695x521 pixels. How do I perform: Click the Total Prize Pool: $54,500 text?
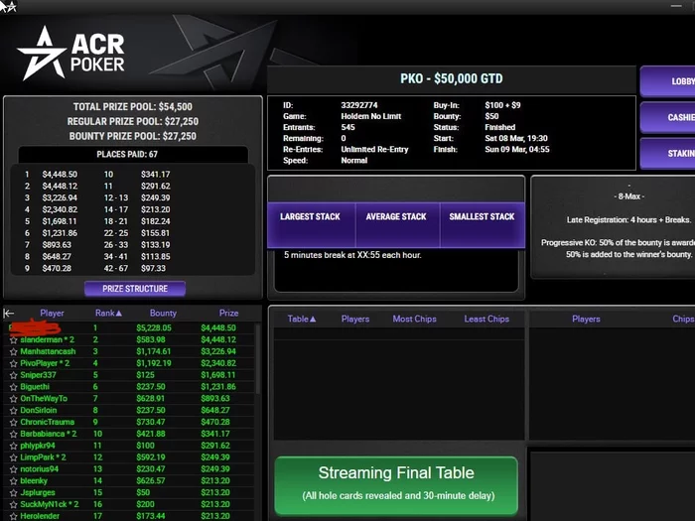pos(132,107)
